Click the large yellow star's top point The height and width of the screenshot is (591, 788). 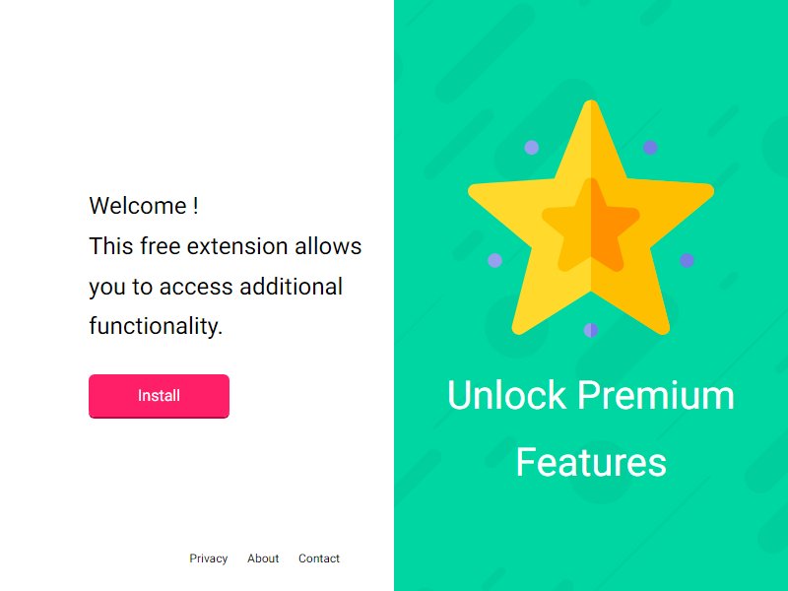coord(591,115)
